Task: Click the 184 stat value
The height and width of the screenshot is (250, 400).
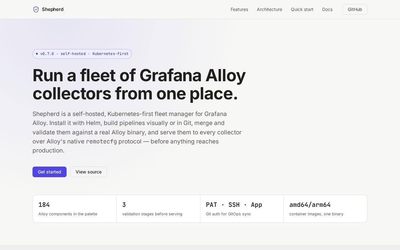Action: coord(44,205)
